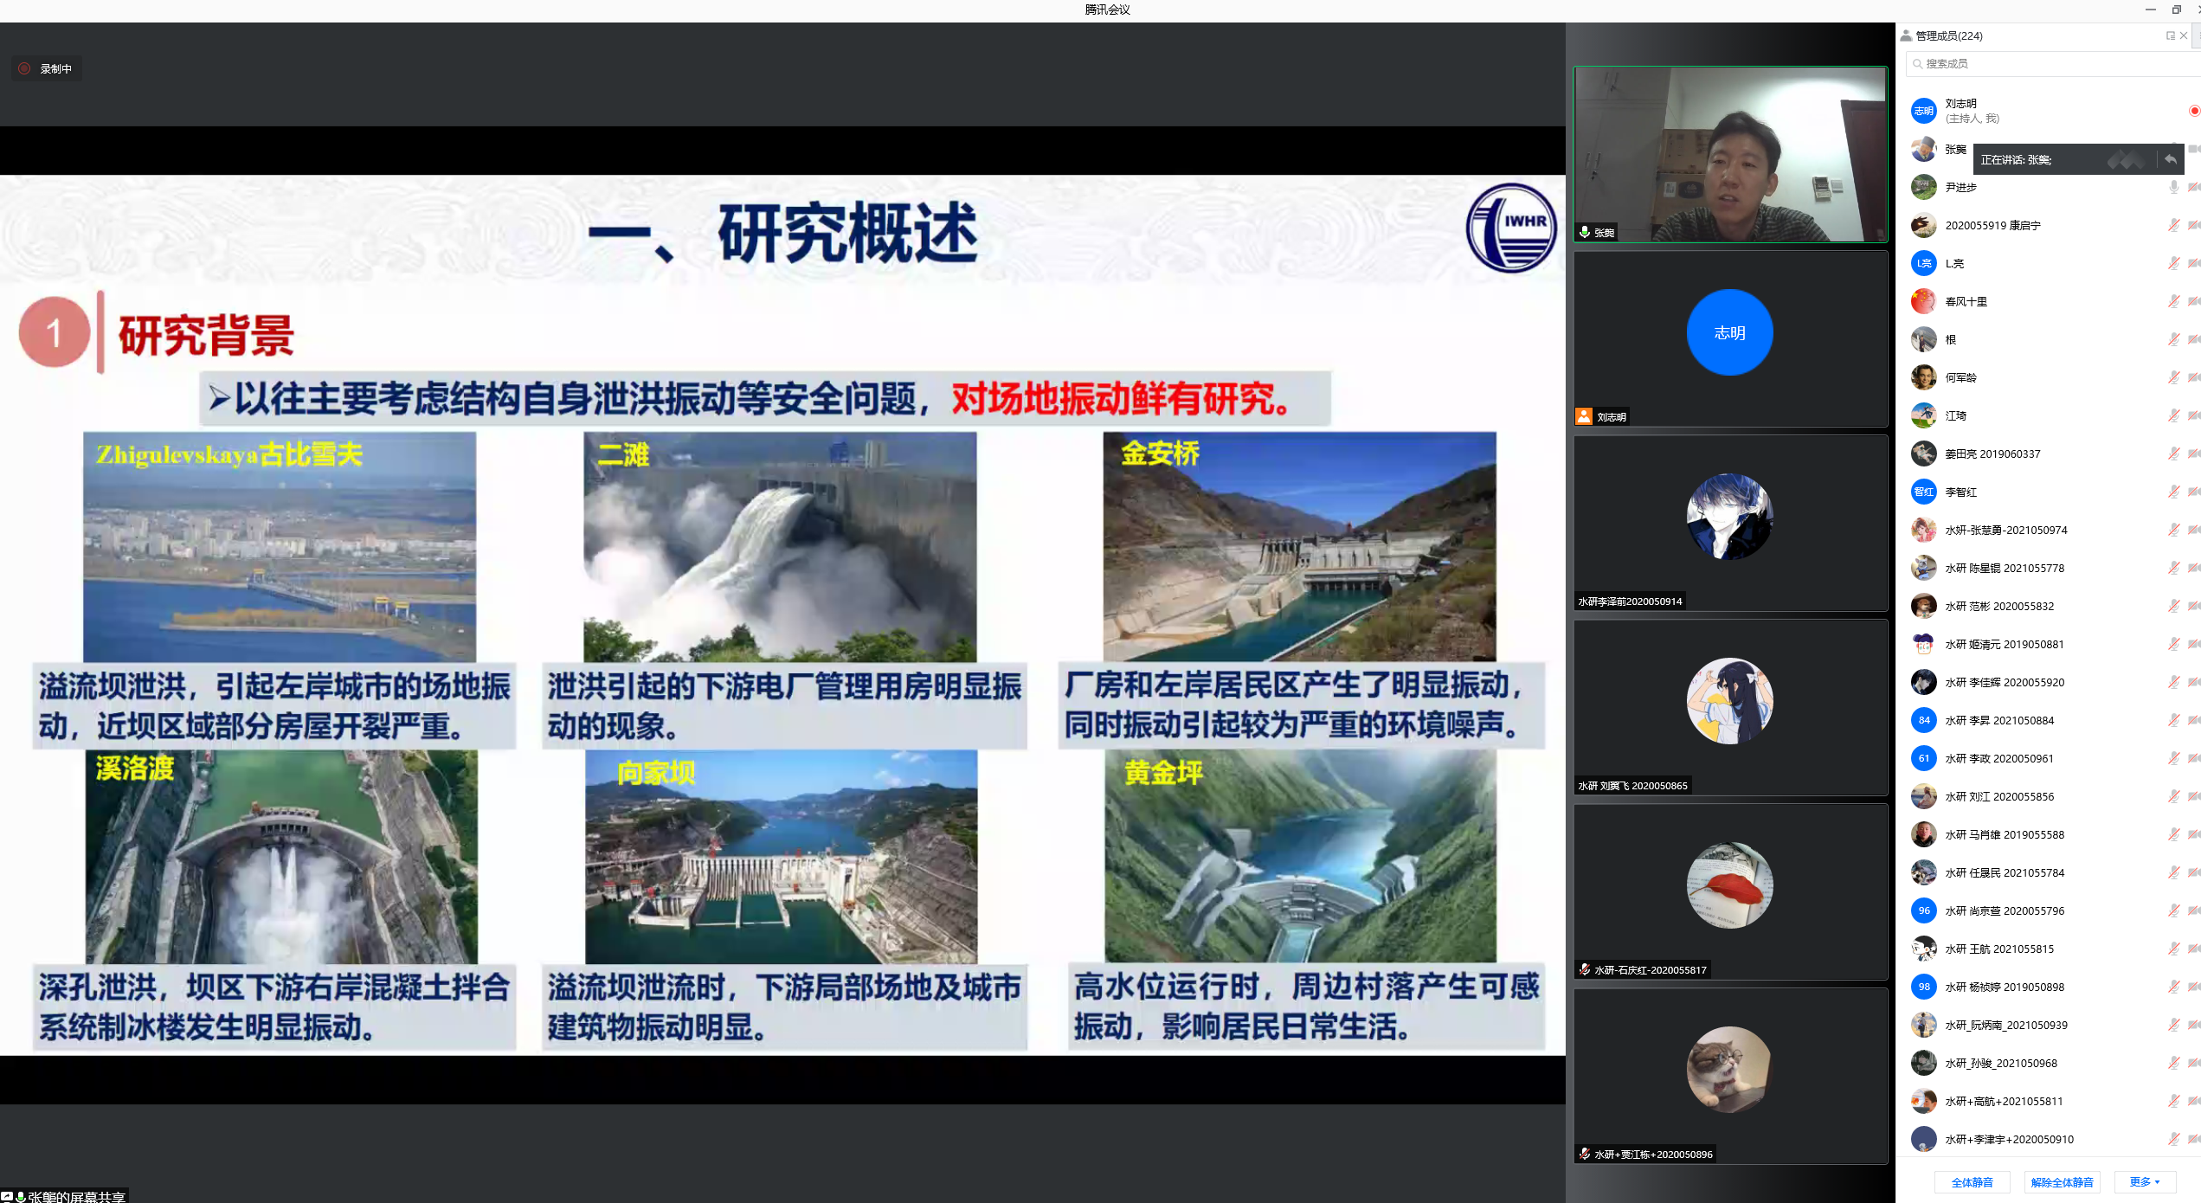The height and width of the screenshot is (1203, 2201).
Task: Click the reply arrow on speaking notification
Action: point(2170,159)
